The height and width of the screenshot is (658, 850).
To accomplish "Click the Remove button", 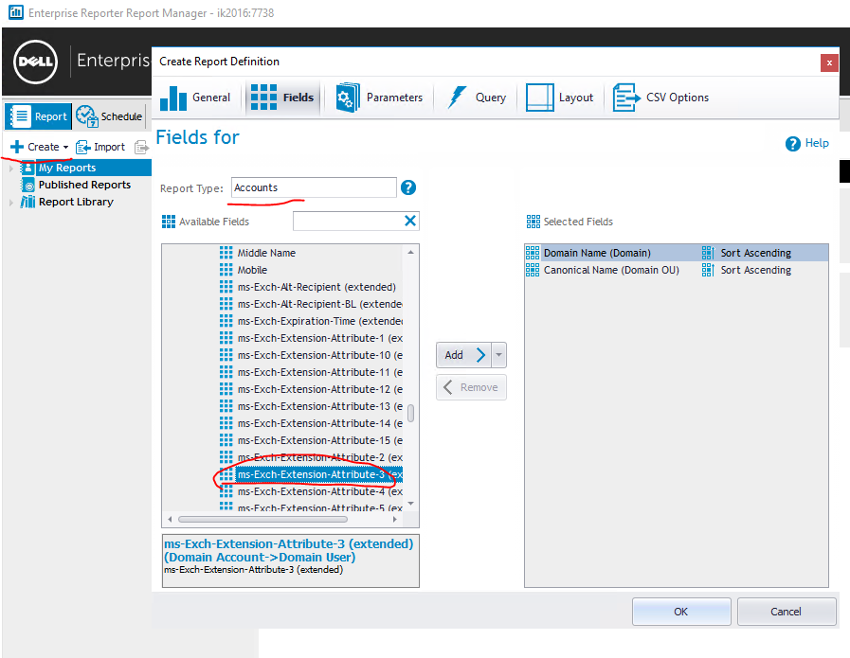I will click(x=471, y=387).
